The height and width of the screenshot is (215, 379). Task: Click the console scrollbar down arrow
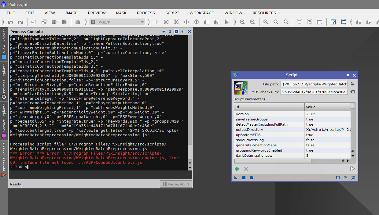coord(190,168)
